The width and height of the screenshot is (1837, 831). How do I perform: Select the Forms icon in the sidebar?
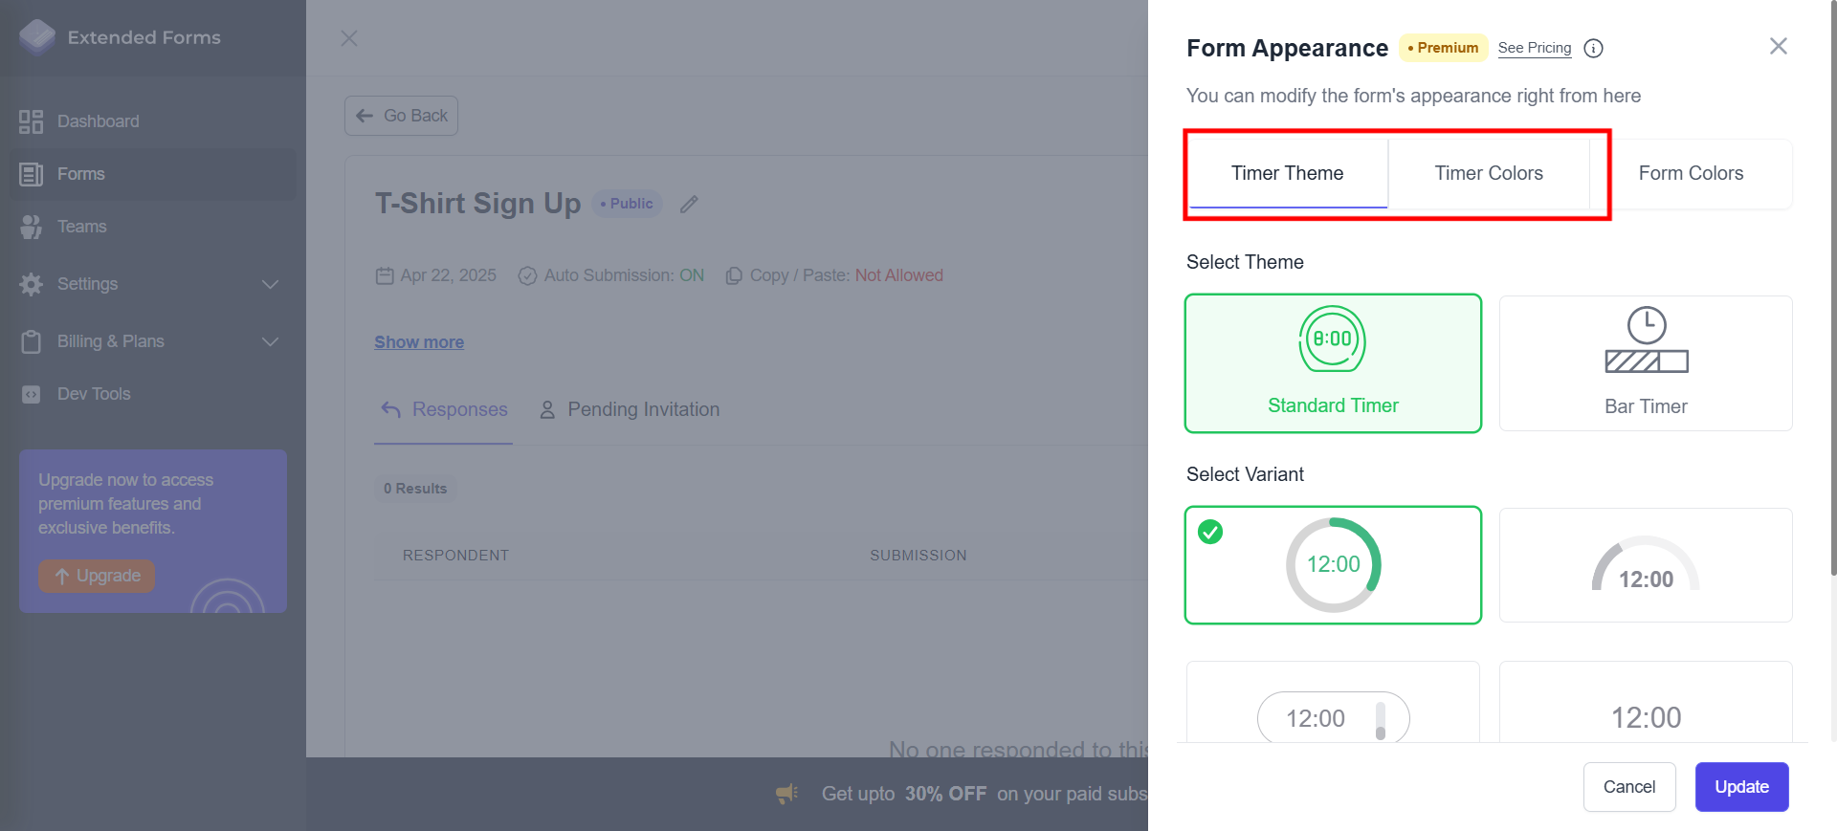[x=31, y=173]
